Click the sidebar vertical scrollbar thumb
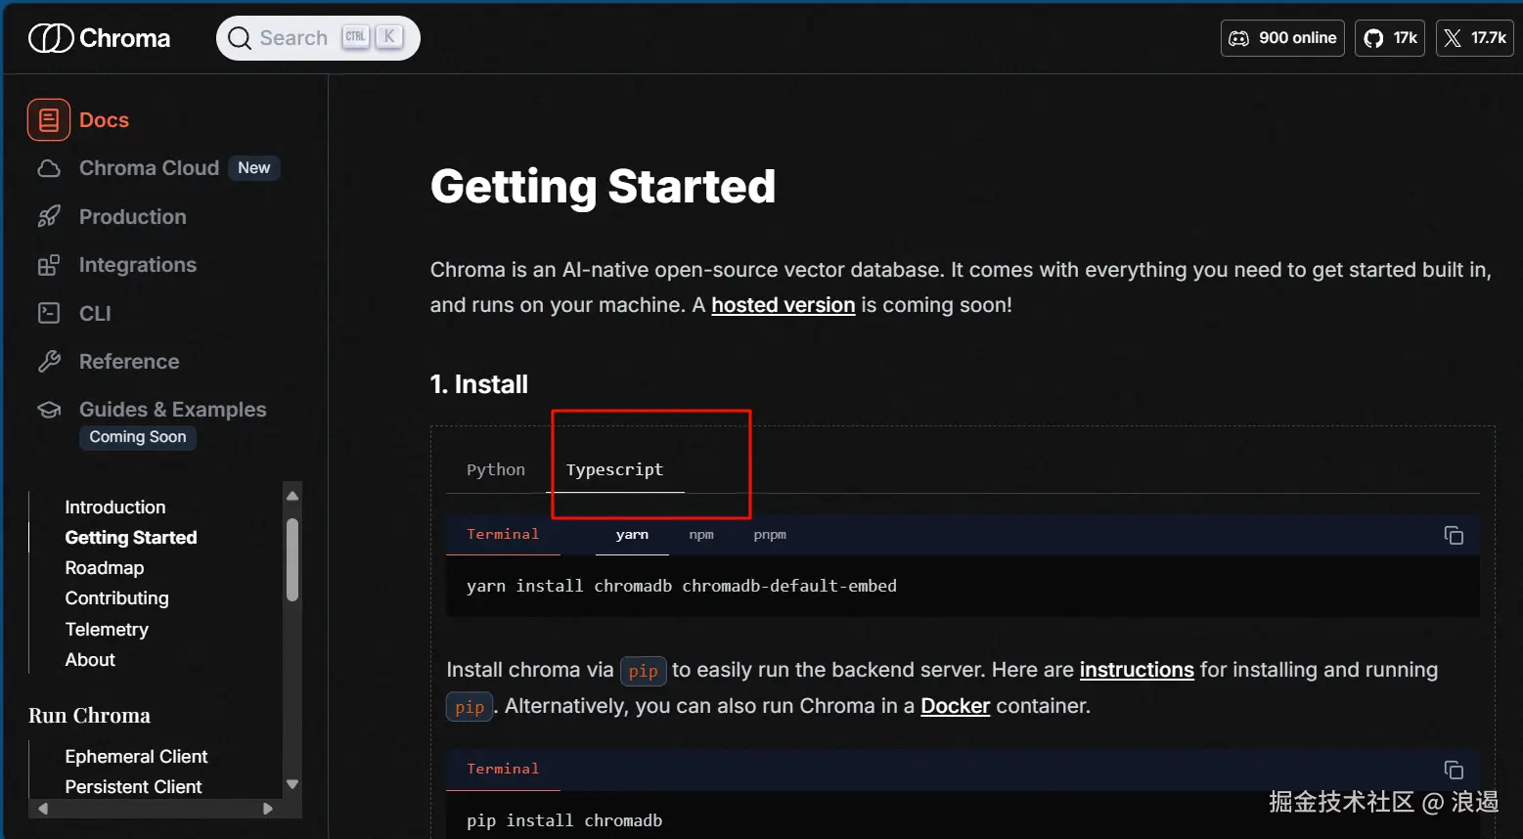Viewport: 1523px width, 839px height. coord(292,560)
